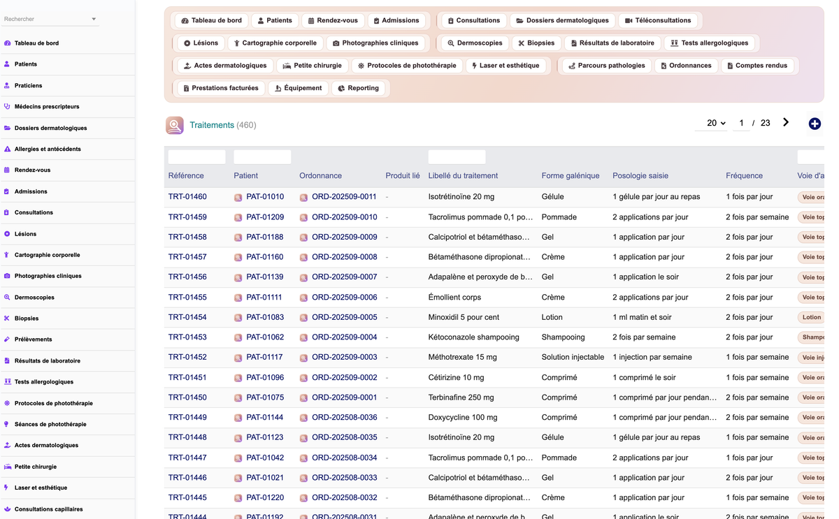
Task: Select Résultats de laboratoire in the sidebar
Action: coord(67,360)
